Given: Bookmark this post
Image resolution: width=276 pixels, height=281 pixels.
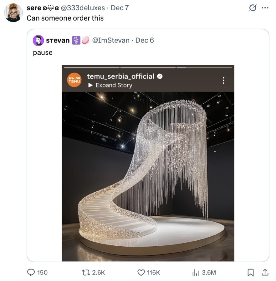Looking at the screenshot, I should coord(250,272).
